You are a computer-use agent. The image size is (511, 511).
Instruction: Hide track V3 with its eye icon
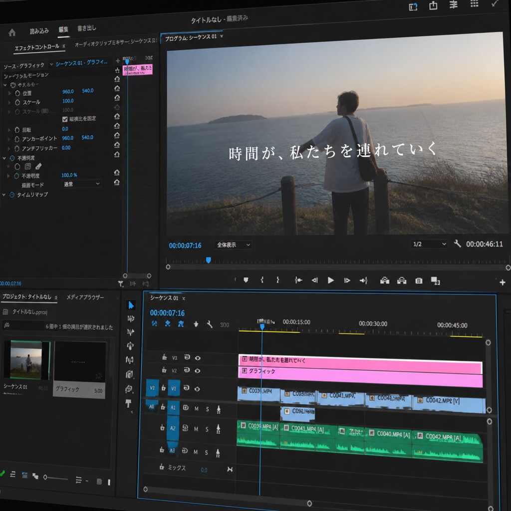pyautogui.click(x=198, y=358)
